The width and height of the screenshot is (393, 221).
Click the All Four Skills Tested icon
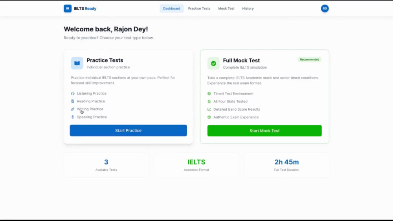(209, 101)
